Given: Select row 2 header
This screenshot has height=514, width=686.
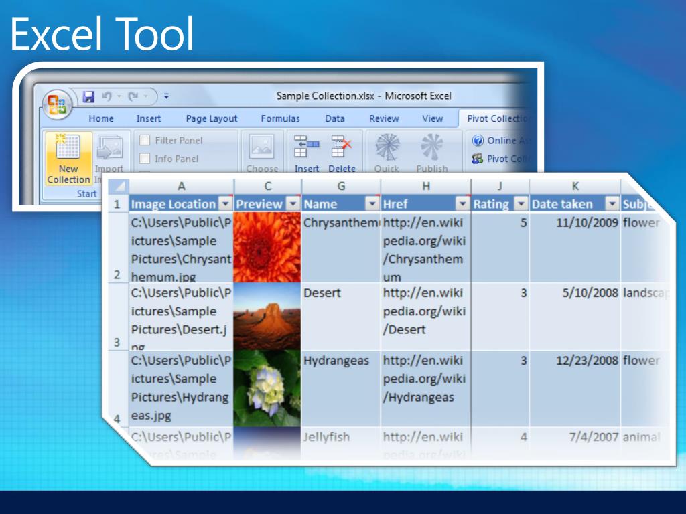Looking at the screenshot, I should pyautogui.click(x=117, y=248).
